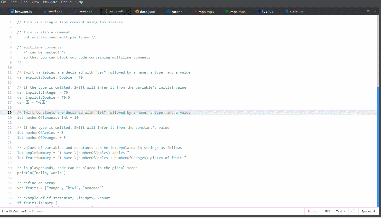Open the mp3.mp3 audio tab
Screen dimensions: 381x218
click(x=204, y=12)
